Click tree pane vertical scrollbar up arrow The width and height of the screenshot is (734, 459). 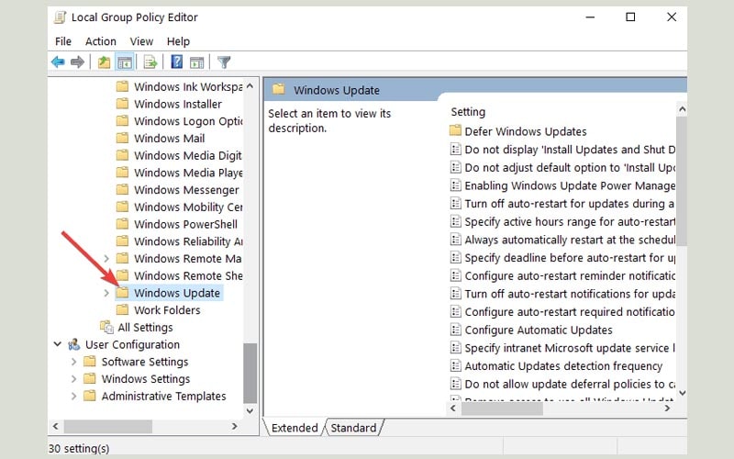click(250, 85)
